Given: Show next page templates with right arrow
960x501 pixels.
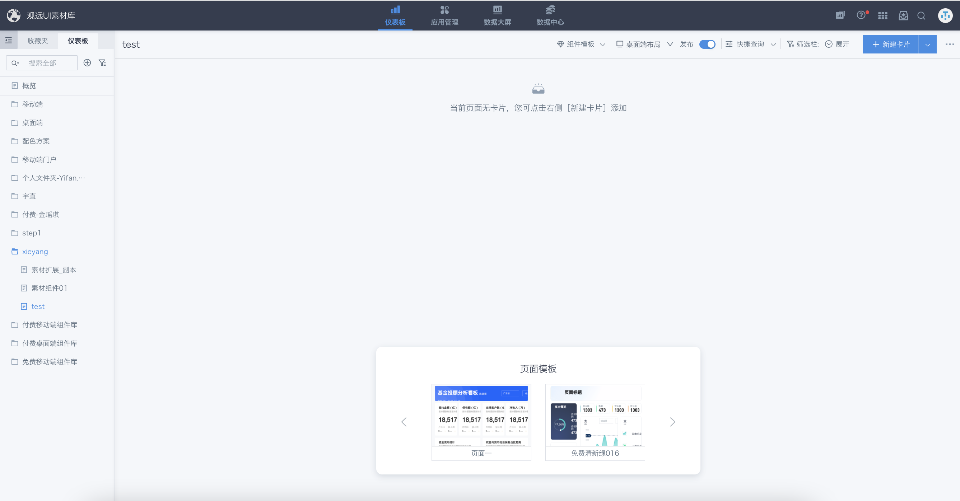Looking at the screenshot, I should coord(672,422).
